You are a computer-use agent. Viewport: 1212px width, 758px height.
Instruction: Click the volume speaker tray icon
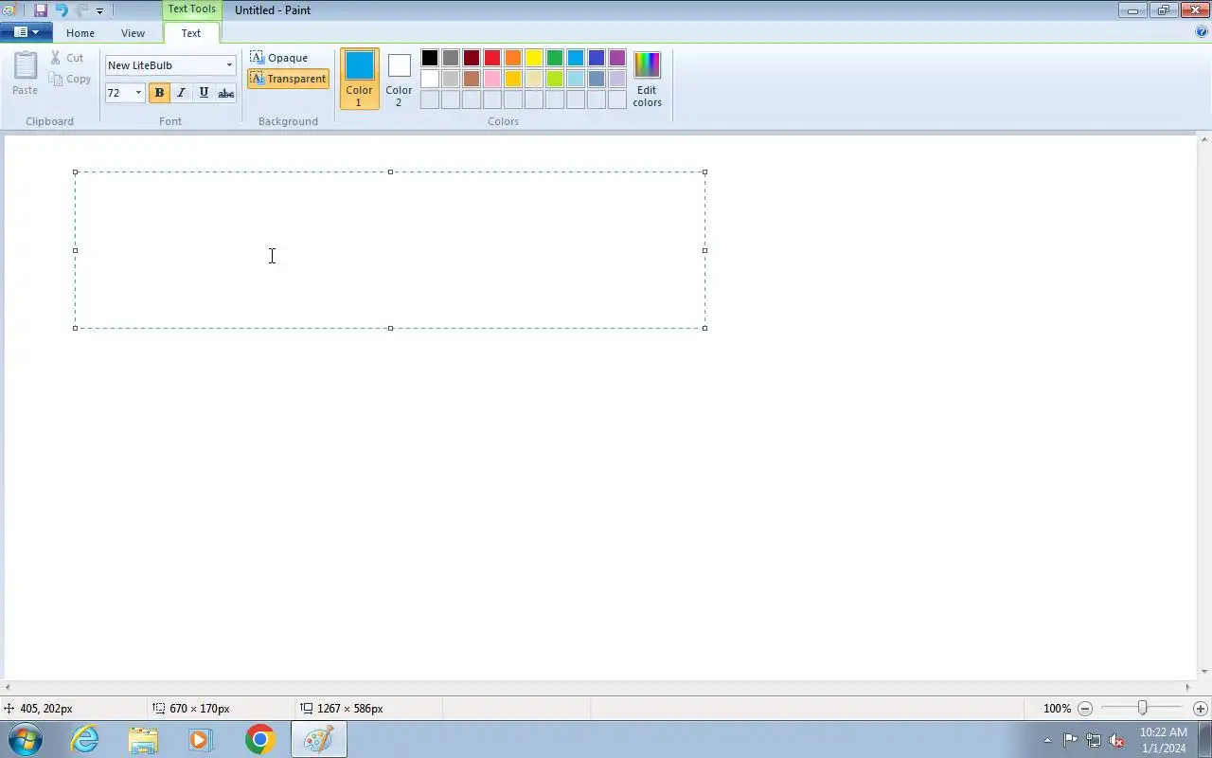[x=1117, y=740]
